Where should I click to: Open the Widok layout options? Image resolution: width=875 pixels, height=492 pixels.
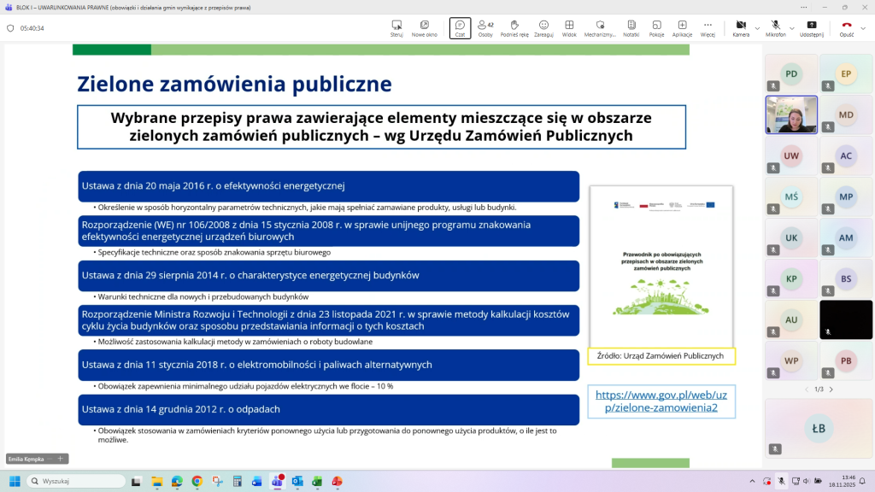pyautogui.click(x=569, y=28)
